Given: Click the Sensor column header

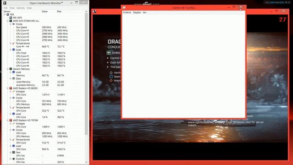Looking at the screenshot, I should (7, 11).
